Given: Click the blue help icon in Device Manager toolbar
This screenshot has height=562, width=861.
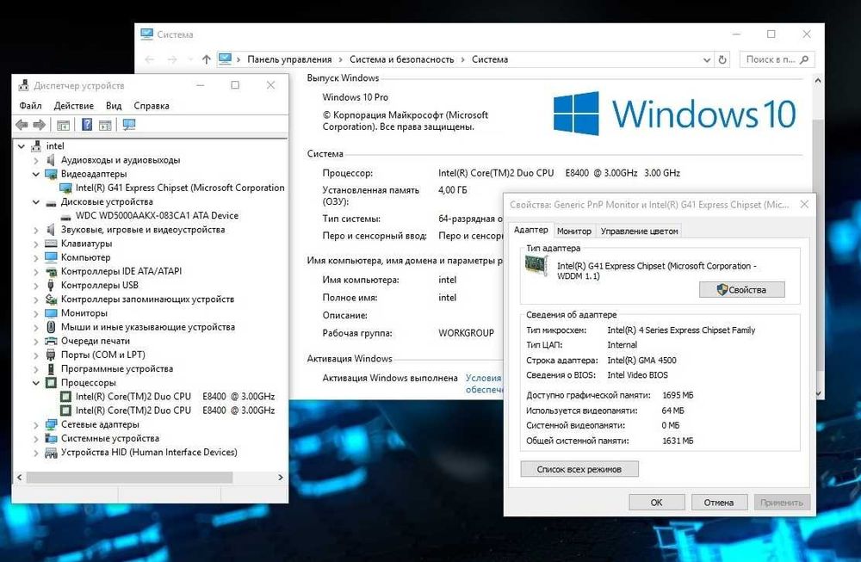Looking at the screenshot, I should pyautogui.click(x=87, y=125).
